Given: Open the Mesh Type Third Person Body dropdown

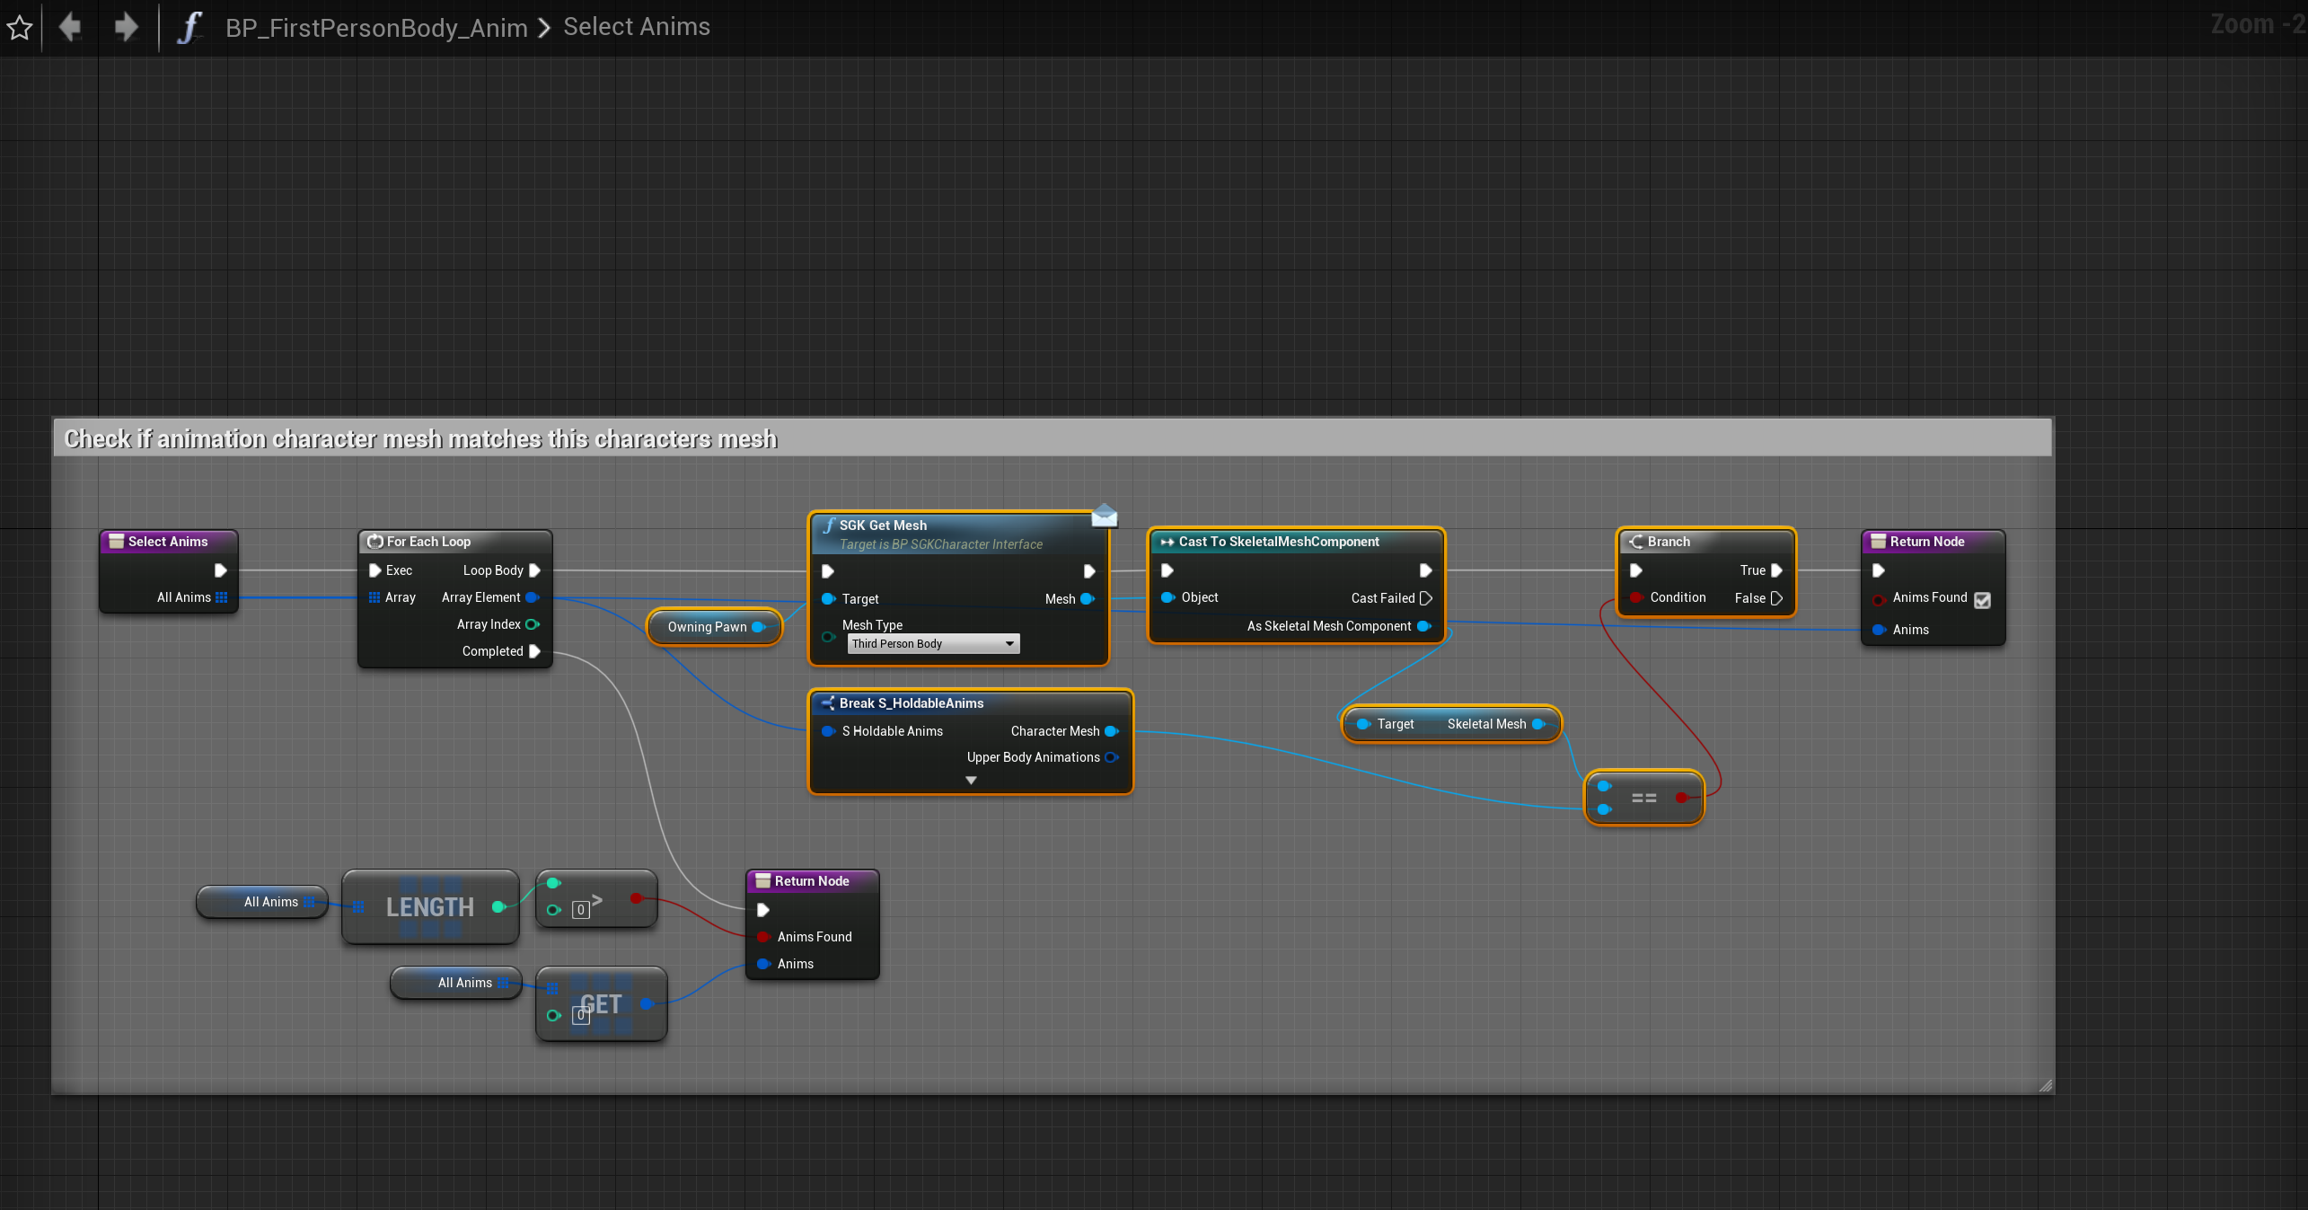Looking at the screenshot, I should coord(925,644).
